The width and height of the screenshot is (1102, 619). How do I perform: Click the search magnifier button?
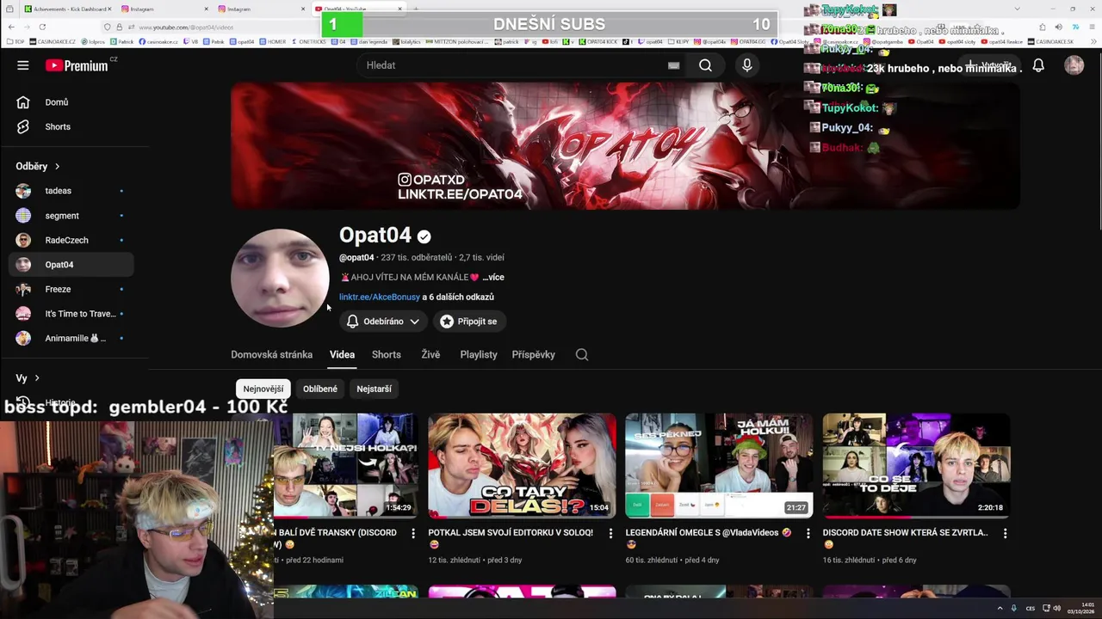coord(705,65)
